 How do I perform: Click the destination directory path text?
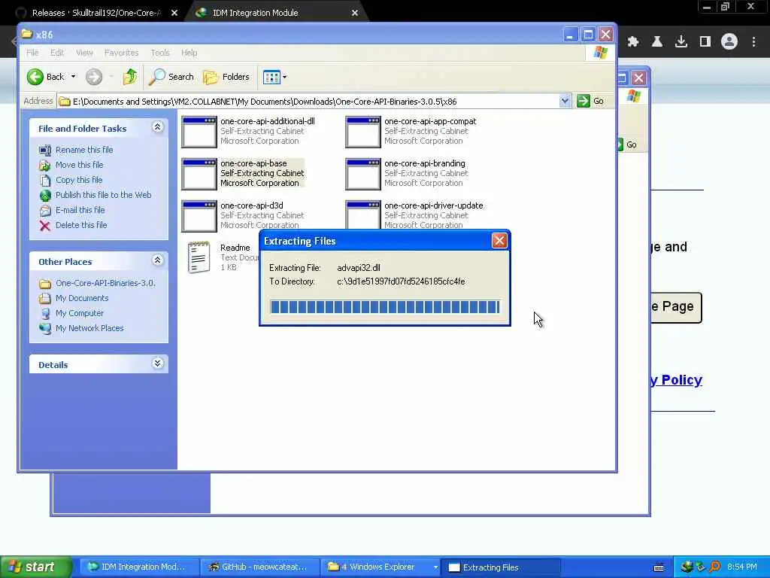[401, 281]
